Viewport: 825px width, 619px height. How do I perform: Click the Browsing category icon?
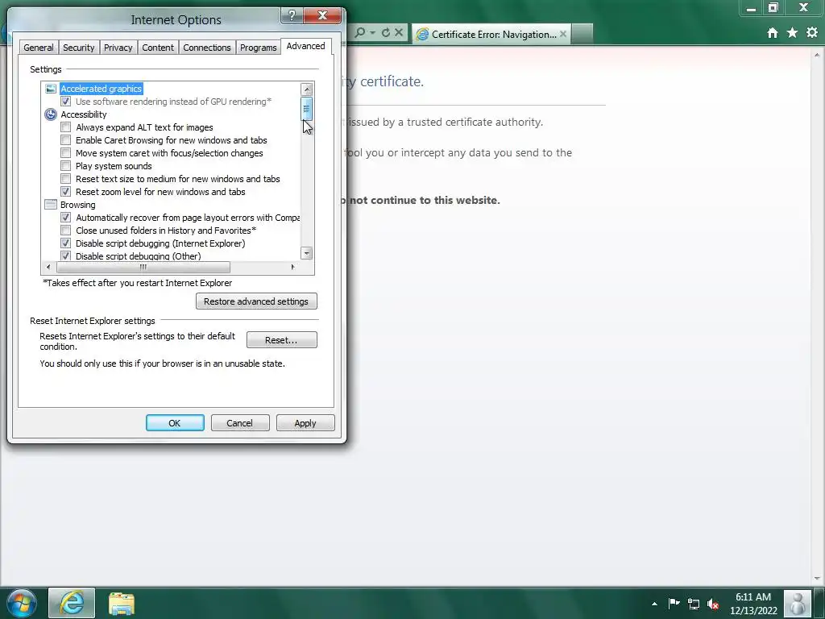point(51,204)
